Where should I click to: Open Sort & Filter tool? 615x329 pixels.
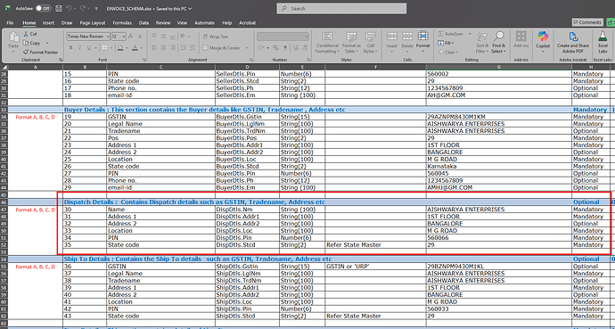tap(481, 43)
